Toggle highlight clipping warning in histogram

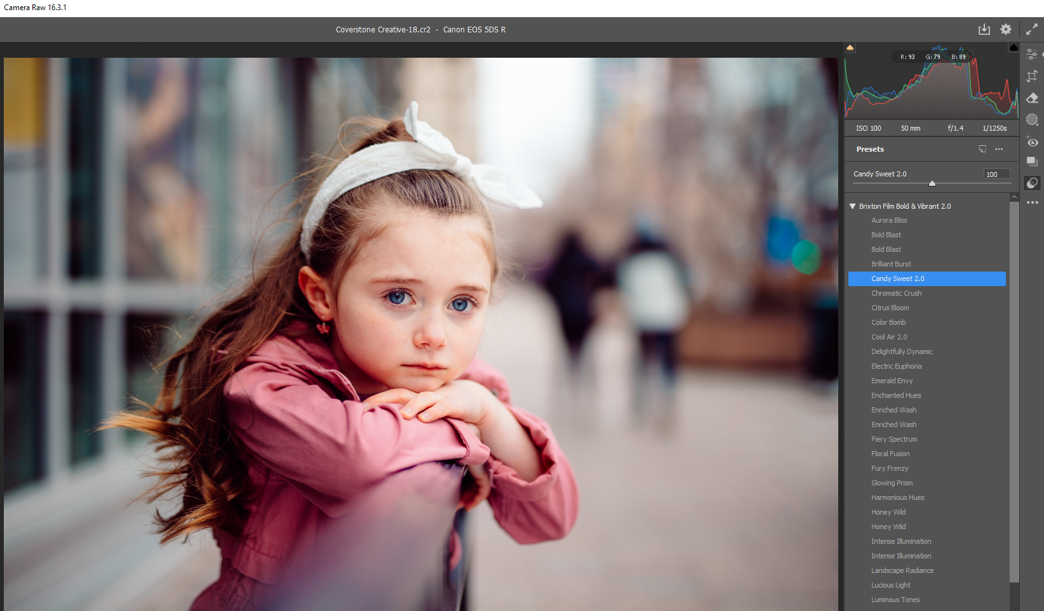point(1014,48)
